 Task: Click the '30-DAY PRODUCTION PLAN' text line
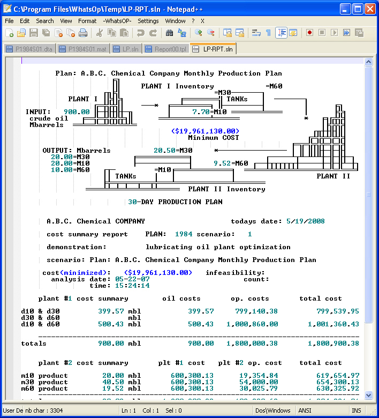[175, 202]
